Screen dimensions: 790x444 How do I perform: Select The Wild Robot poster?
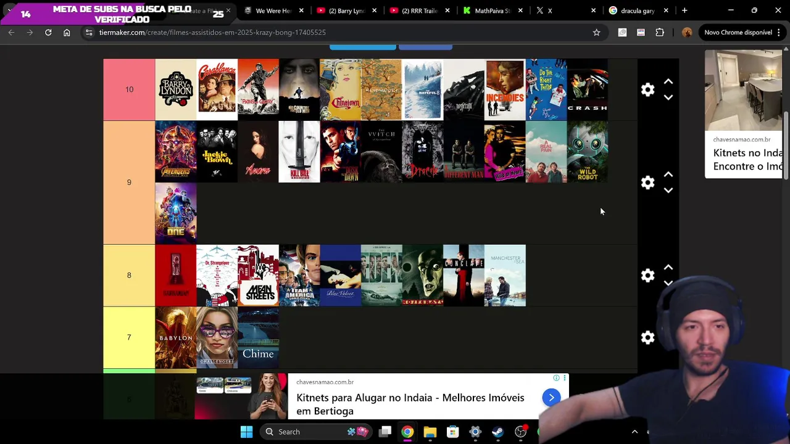(x=588, y=152)
